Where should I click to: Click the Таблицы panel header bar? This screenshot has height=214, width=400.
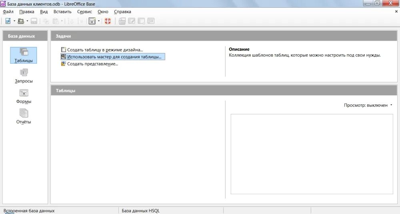(x=224, y=90)
